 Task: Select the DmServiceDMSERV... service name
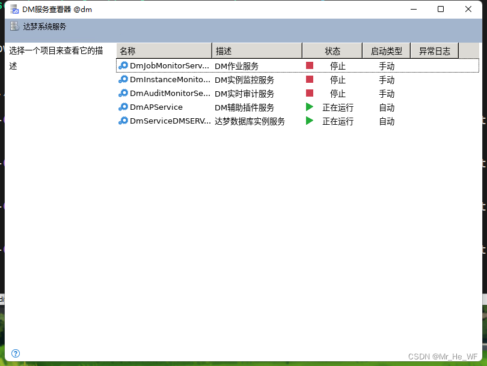170,121
